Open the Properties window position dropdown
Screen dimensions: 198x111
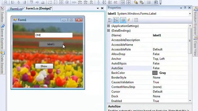click(x=181, y=8)
